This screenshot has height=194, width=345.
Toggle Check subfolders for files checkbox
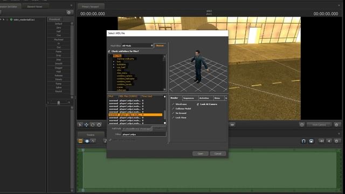pos(109,51)
